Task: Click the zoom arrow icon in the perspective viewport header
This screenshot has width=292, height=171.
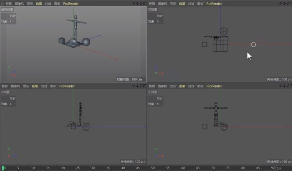Action: point(137,3)
